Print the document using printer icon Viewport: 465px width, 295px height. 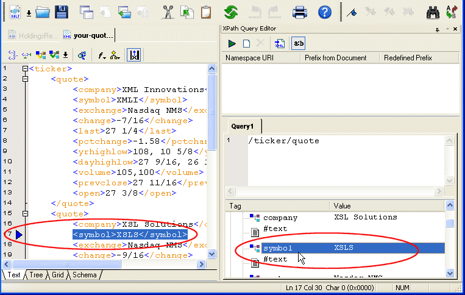[x=300, y=12]
